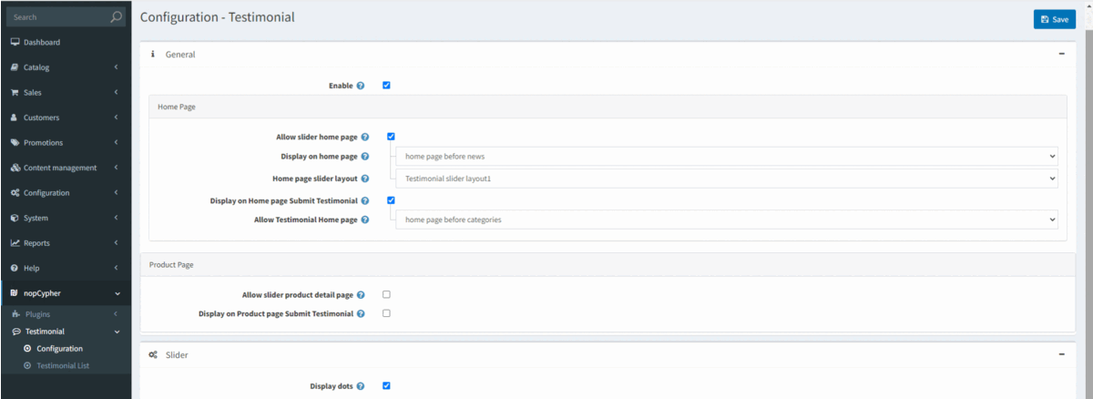Check Display on Product page Submit Testimonial

tap(386, 313)
